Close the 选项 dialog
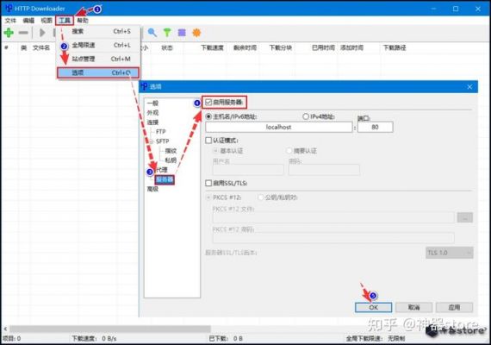 (469, 87)
